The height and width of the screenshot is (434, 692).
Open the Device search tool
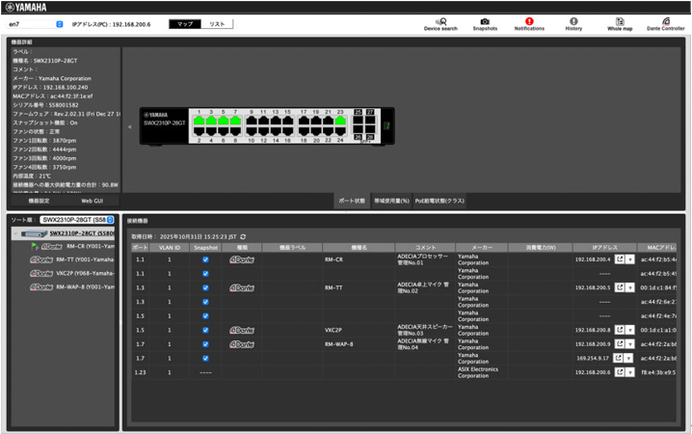440,23
